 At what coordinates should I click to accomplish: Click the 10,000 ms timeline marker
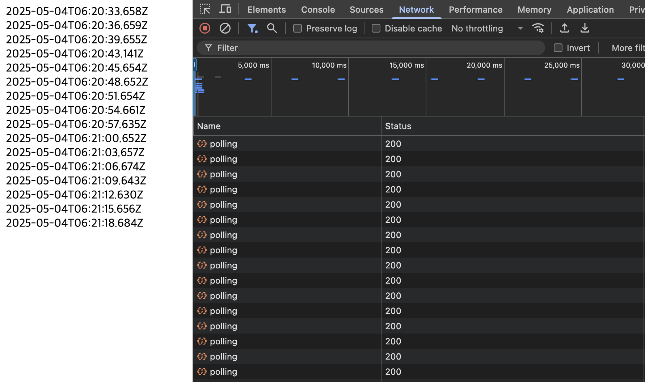click(329, 65)
